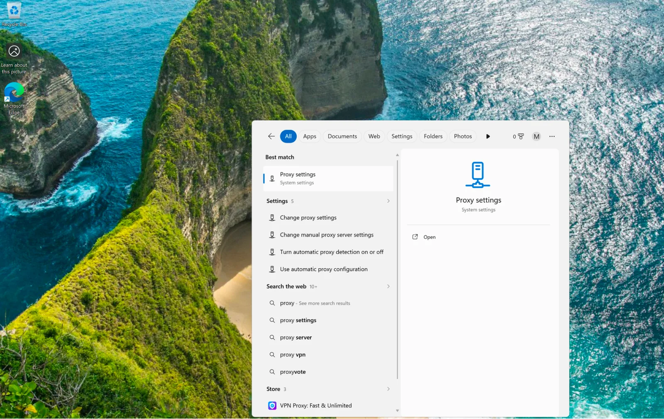Viewport: 664px width, 419px height.
Task: Click the large Proxy settings preview icon
Action: [x=478, y=175]
